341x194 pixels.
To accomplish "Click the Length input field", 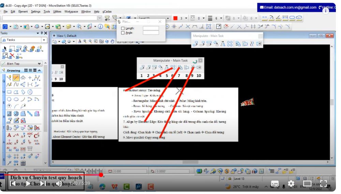I will (151, 28).
